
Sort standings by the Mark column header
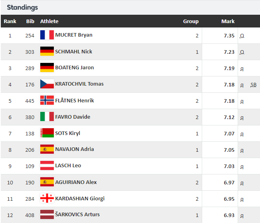tap(228, 22)
